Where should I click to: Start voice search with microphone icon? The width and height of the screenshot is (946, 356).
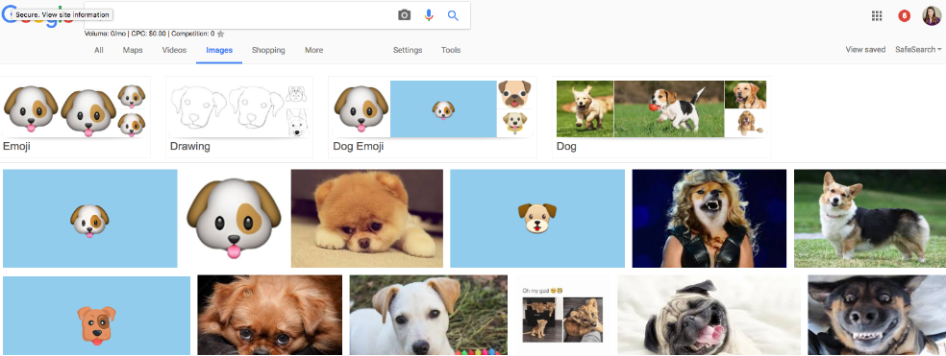coord(429,15)
